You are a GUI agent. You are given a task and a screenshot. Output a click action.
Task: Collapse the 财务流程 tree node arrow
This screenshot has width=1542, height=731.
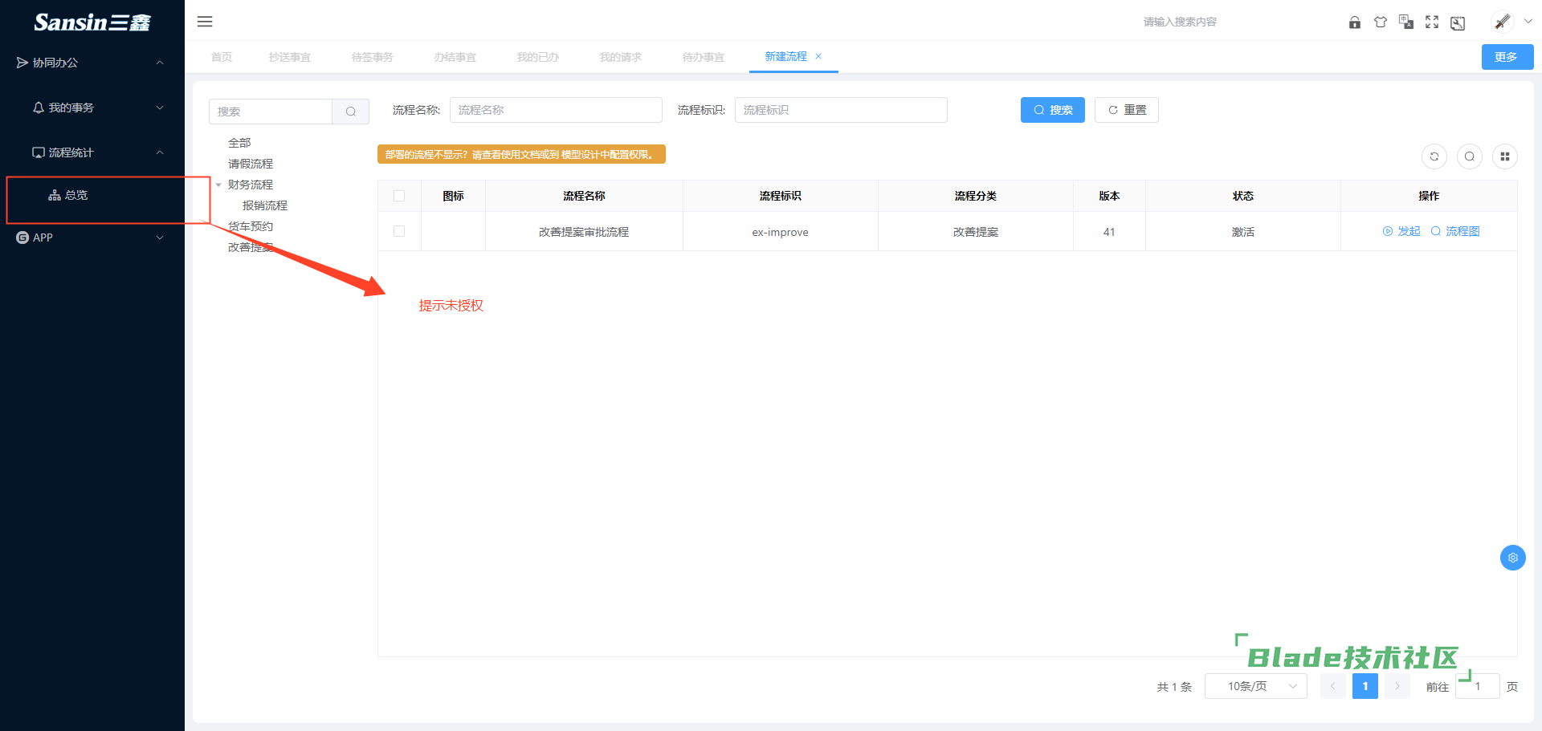coord(218,185)
